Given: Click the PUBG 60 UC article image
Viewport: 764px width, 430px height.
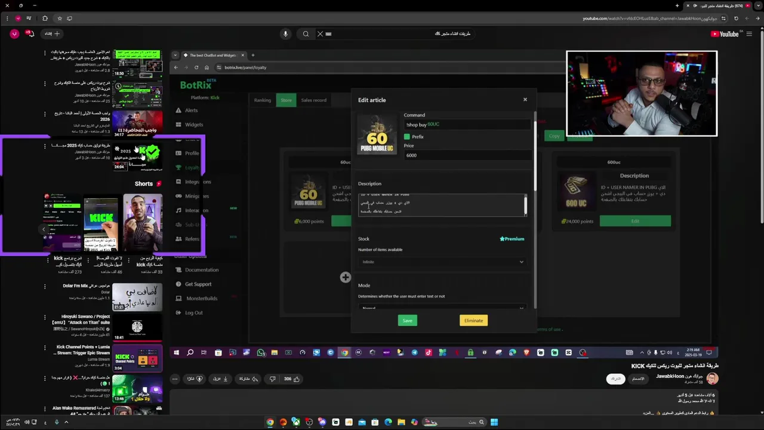Looking at the screenshot, I should (377, 134).
